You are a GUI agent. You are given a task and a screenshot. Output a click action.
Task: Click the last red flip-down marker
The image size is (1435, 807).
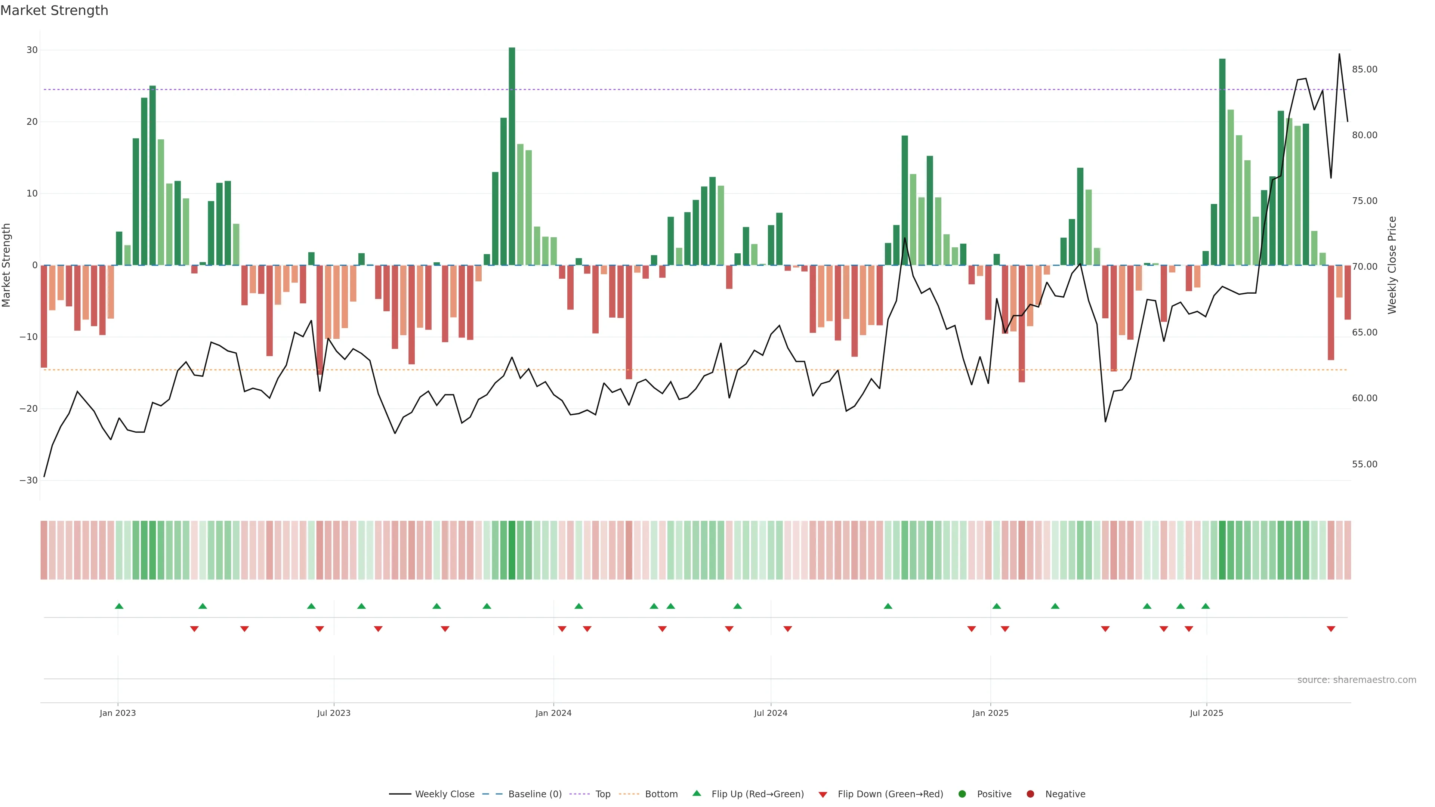pyautogui.click(x=1331, y=629)
